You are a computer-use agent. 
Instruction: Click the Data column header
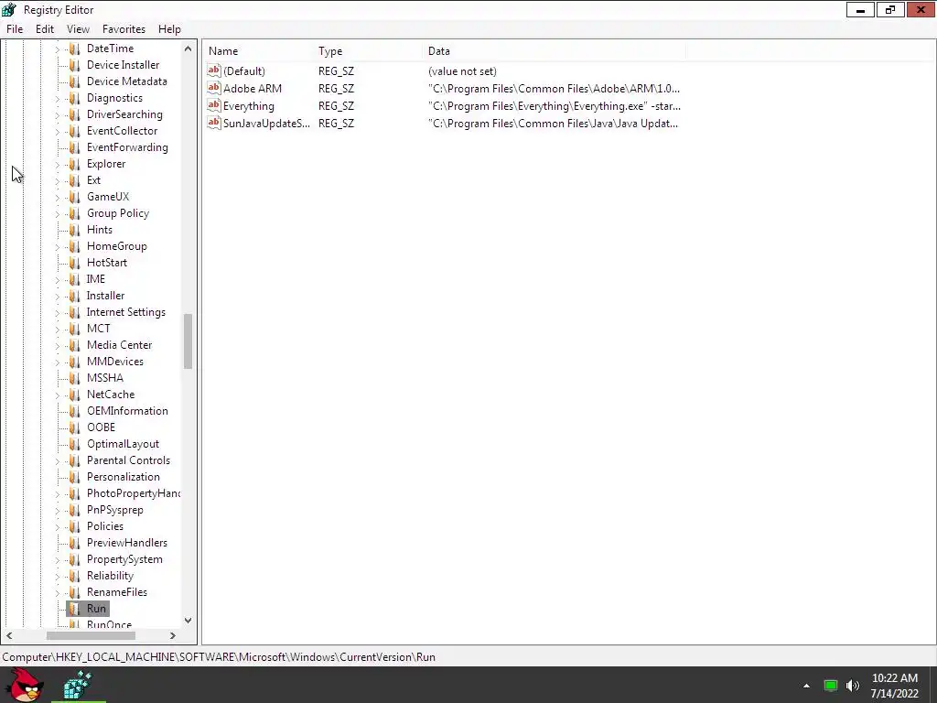pyautogui.click(x=554, y=51)
